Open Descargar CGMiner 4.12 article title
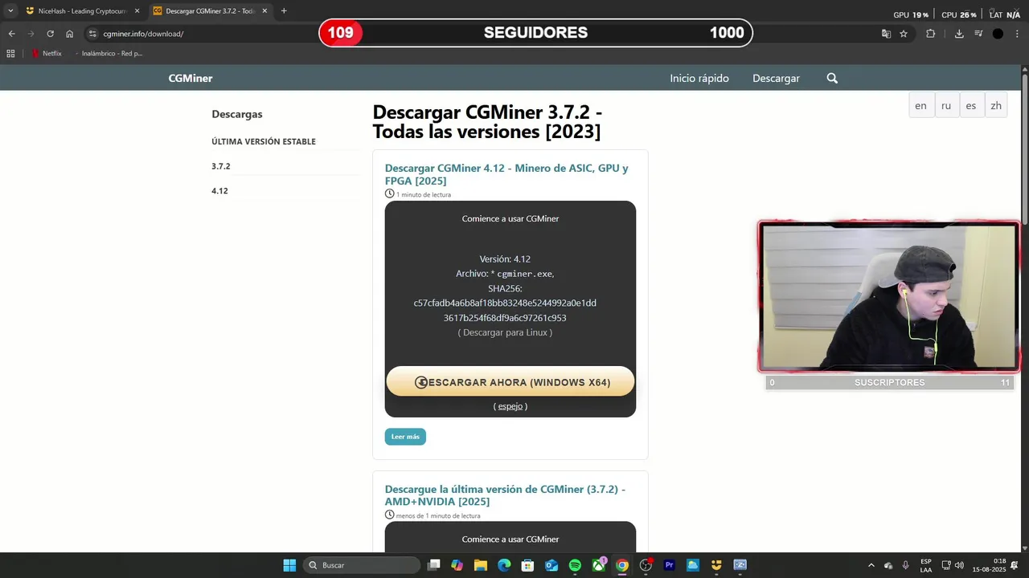This screenshot has height=578, width=1029. pos(506,174)
